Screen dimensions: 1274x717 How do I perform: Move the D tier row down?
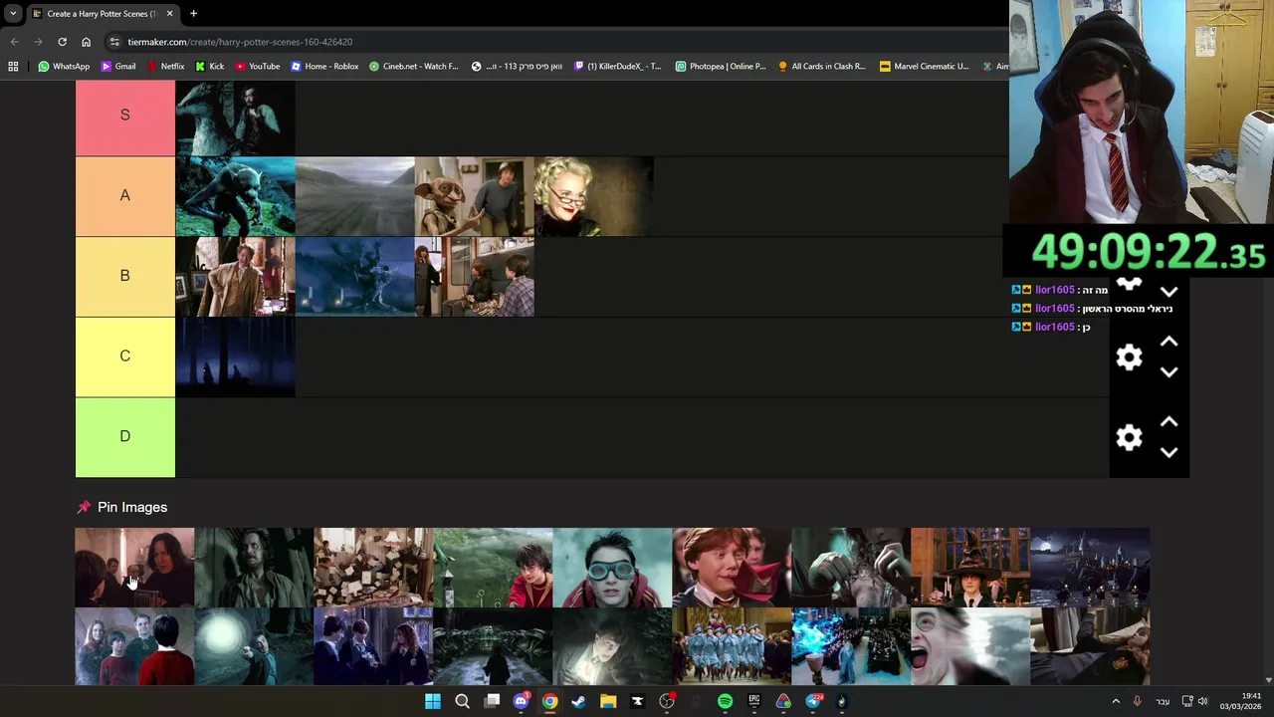(x=1169, y=453)
